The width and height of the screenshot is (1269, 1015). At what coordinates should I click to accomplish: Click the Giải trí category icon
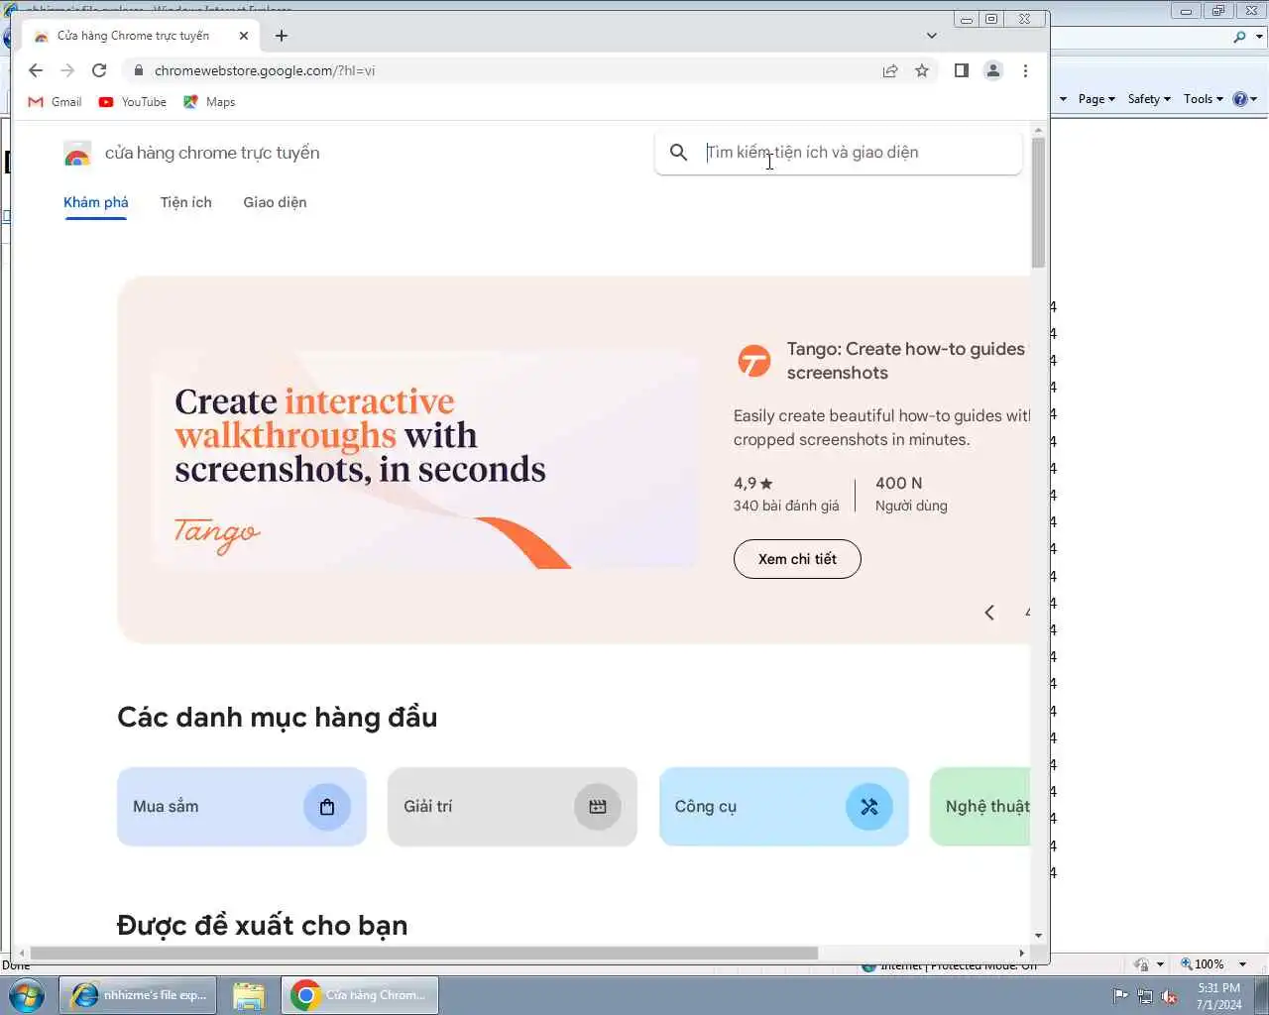tap(598, 807)
